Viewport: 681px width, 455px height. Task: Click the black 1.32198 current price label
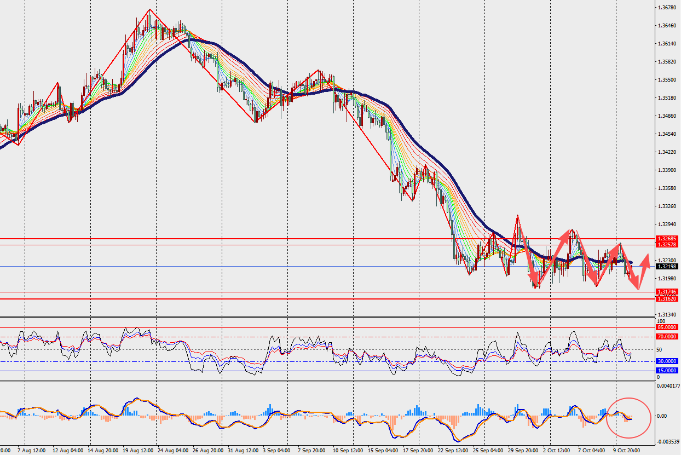click(x=667, y=266)
